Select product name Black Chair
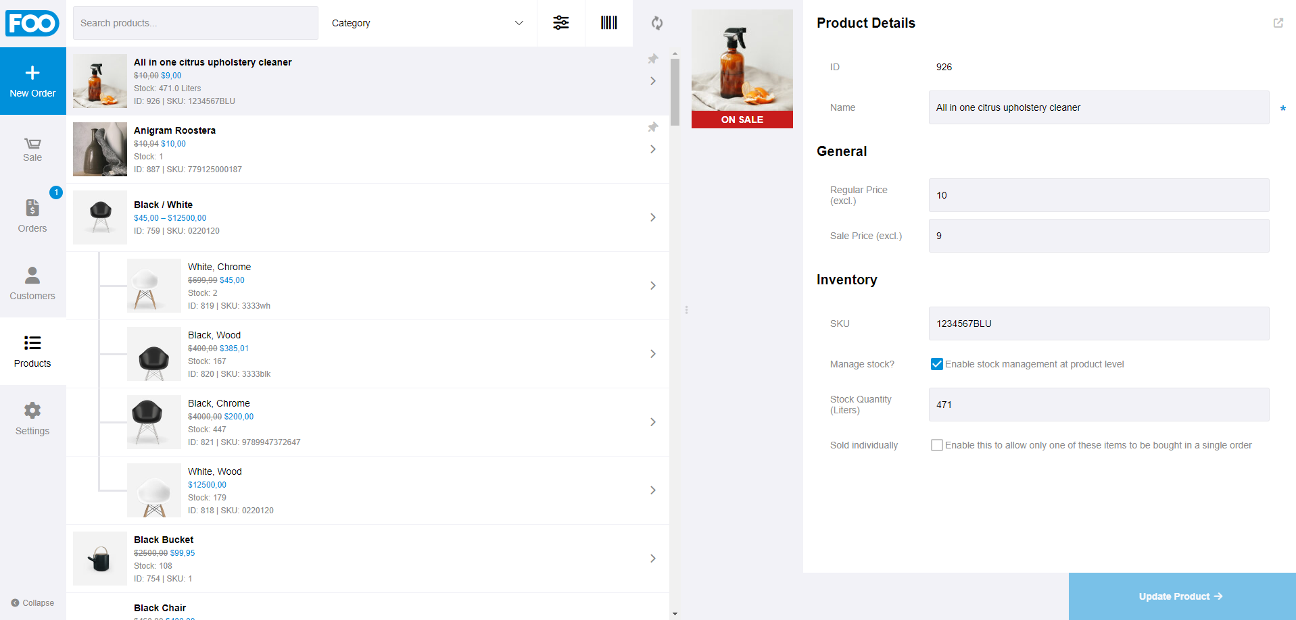Screen dimensions: 1296x620 tap(160, 608)
